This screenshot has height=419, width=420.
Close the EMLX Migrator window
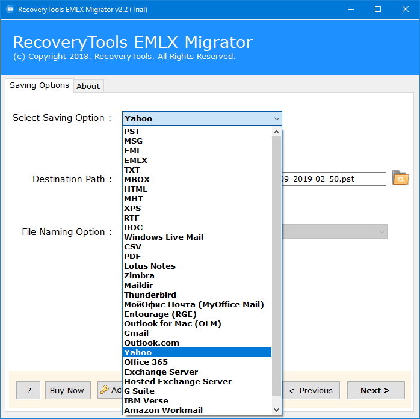[406, 10]
